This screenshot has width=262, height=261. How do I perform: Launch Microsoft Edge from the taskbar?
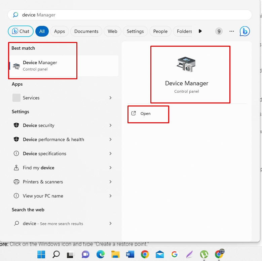click(x=101, y=254)
